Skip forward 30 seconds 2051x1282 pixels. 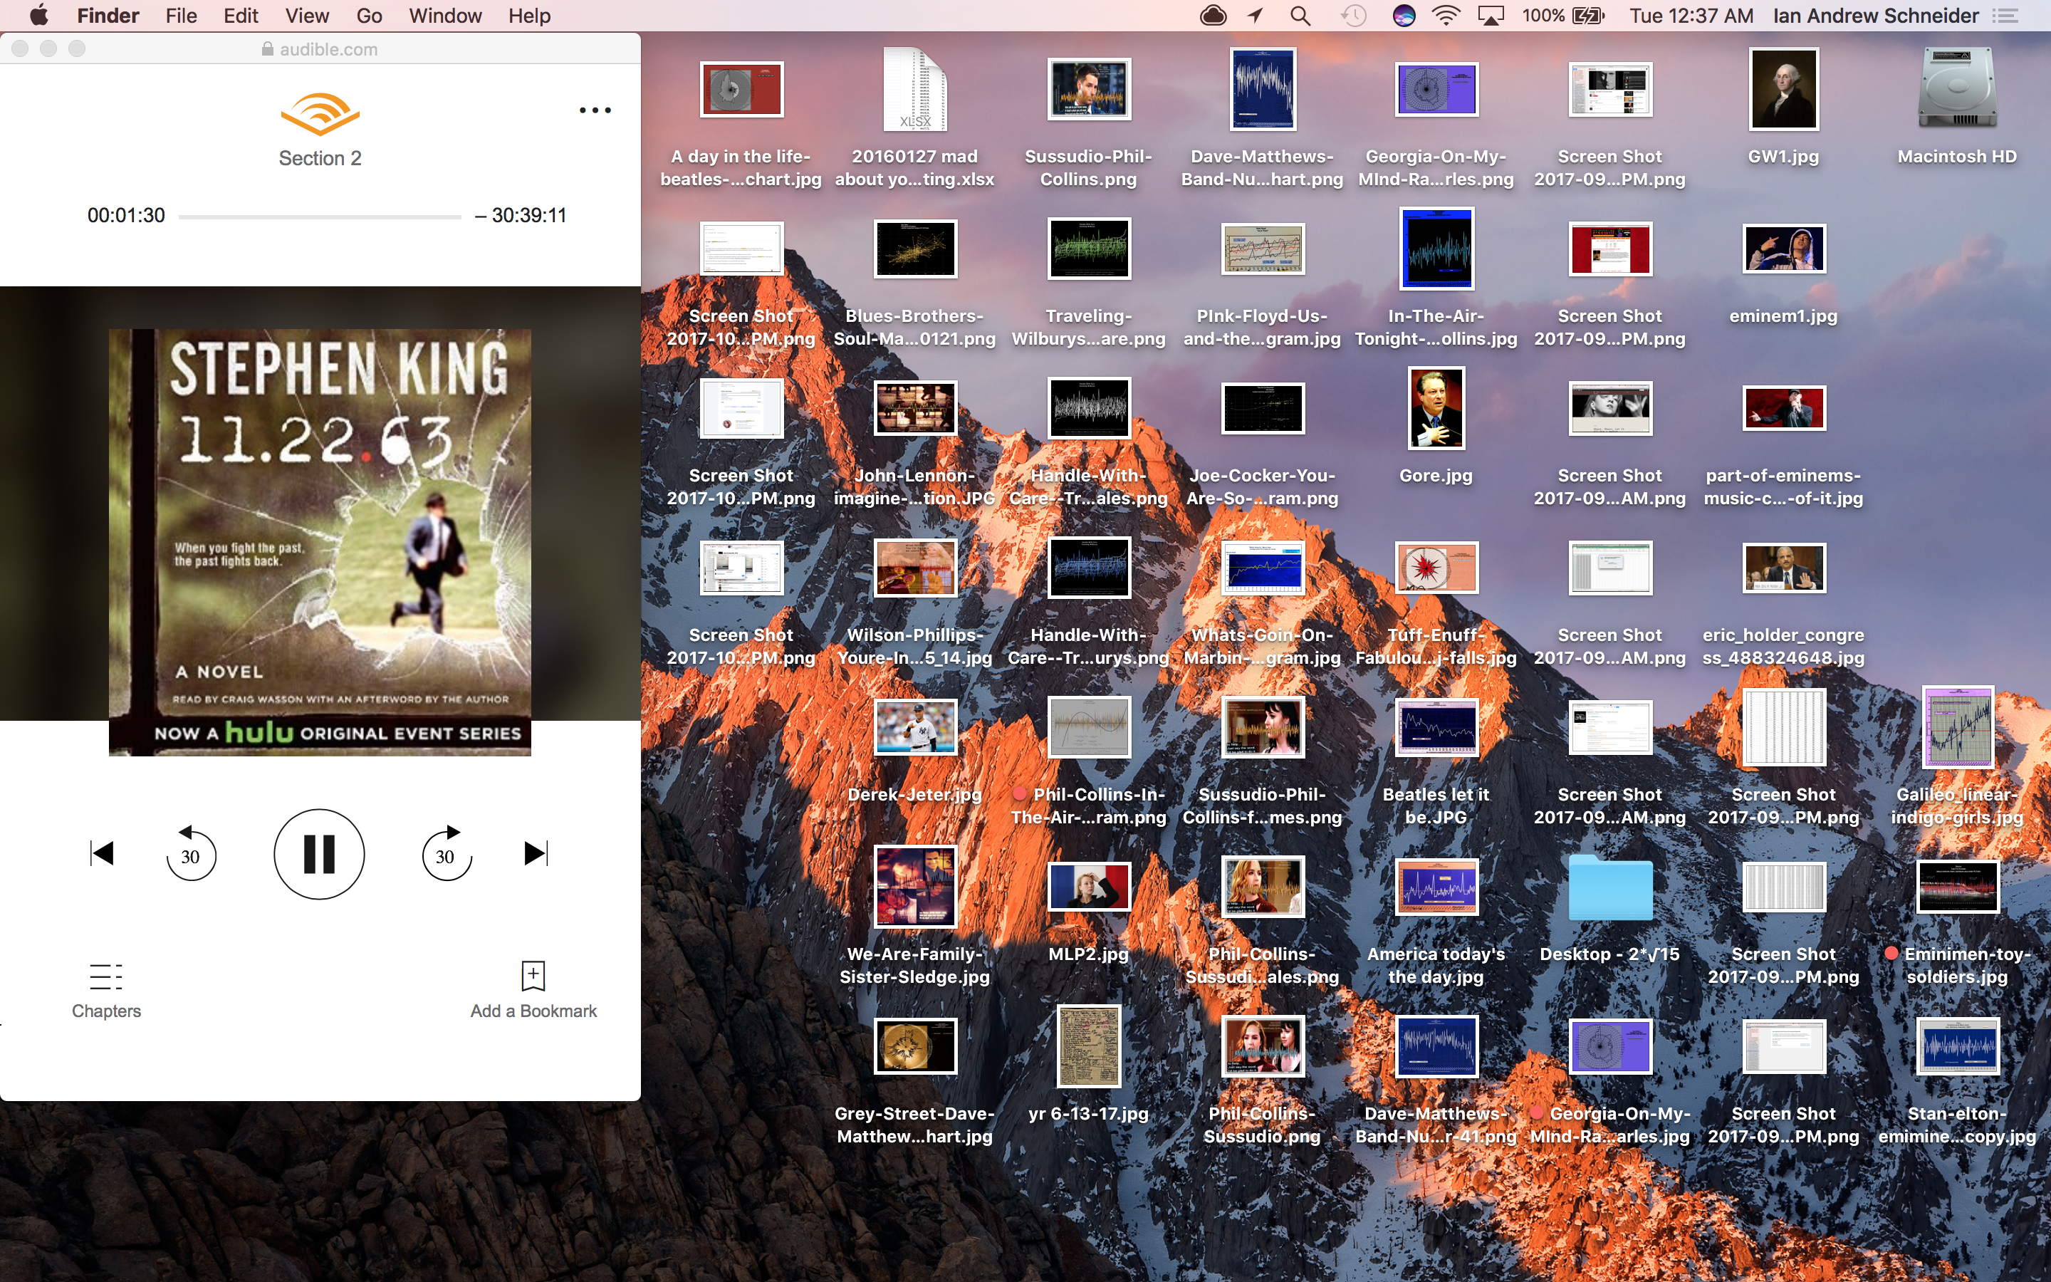(x=446, y=855)
